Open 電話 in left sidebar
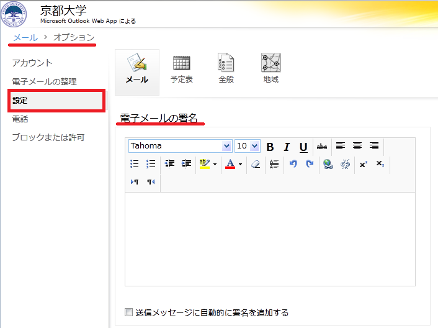438x328 pixels. point(20,119)
